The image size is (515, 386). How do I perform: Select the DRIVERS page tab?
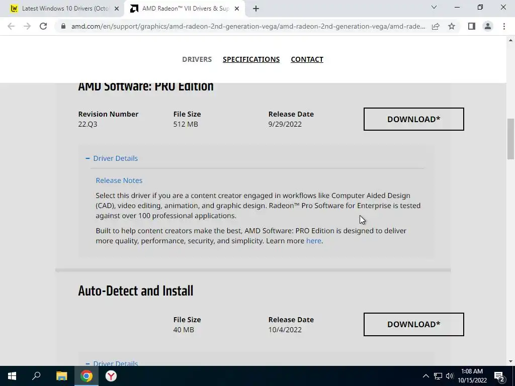(x=197, y=59)
